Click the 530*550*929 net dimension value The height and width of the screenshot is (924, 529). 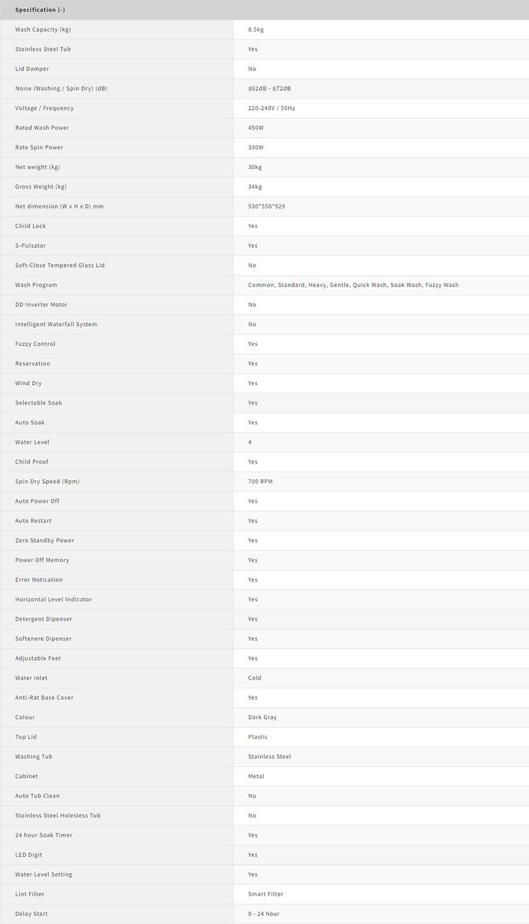pos(266,206)
